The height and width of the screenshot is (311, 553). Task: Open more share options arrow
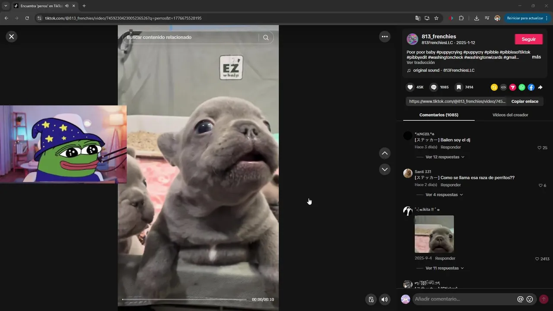pyautogui.click(x=540, y=87)
